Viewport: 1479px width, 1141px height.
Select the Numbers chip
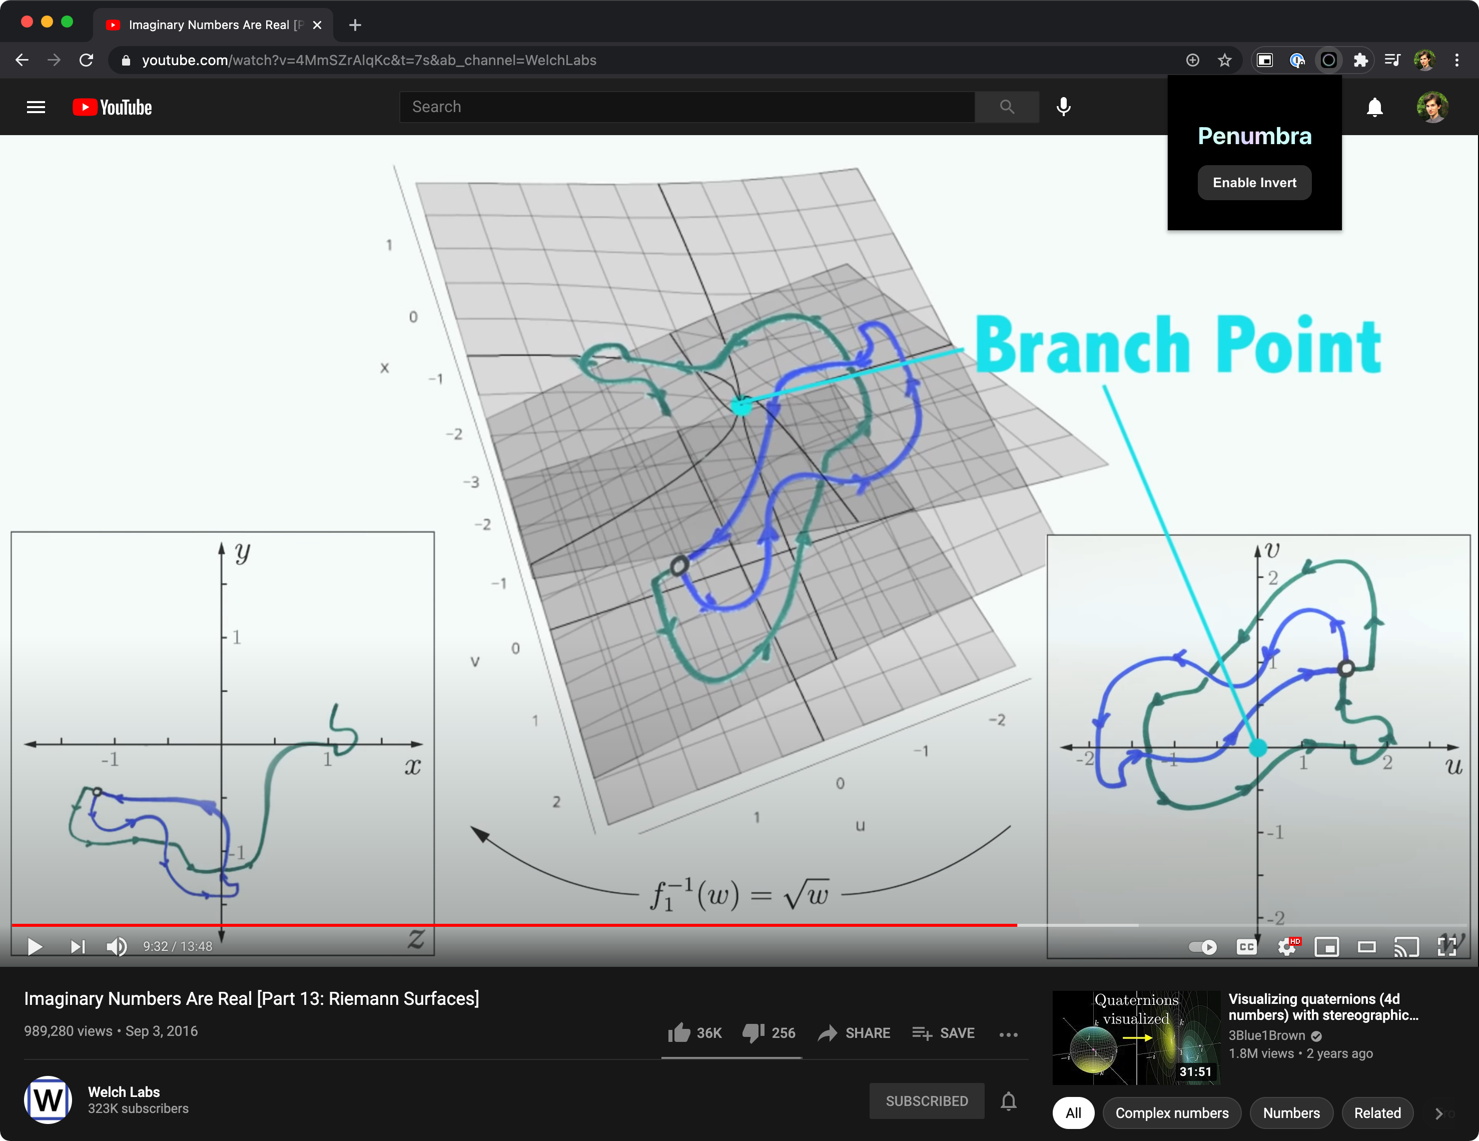pos(1291,1112)
